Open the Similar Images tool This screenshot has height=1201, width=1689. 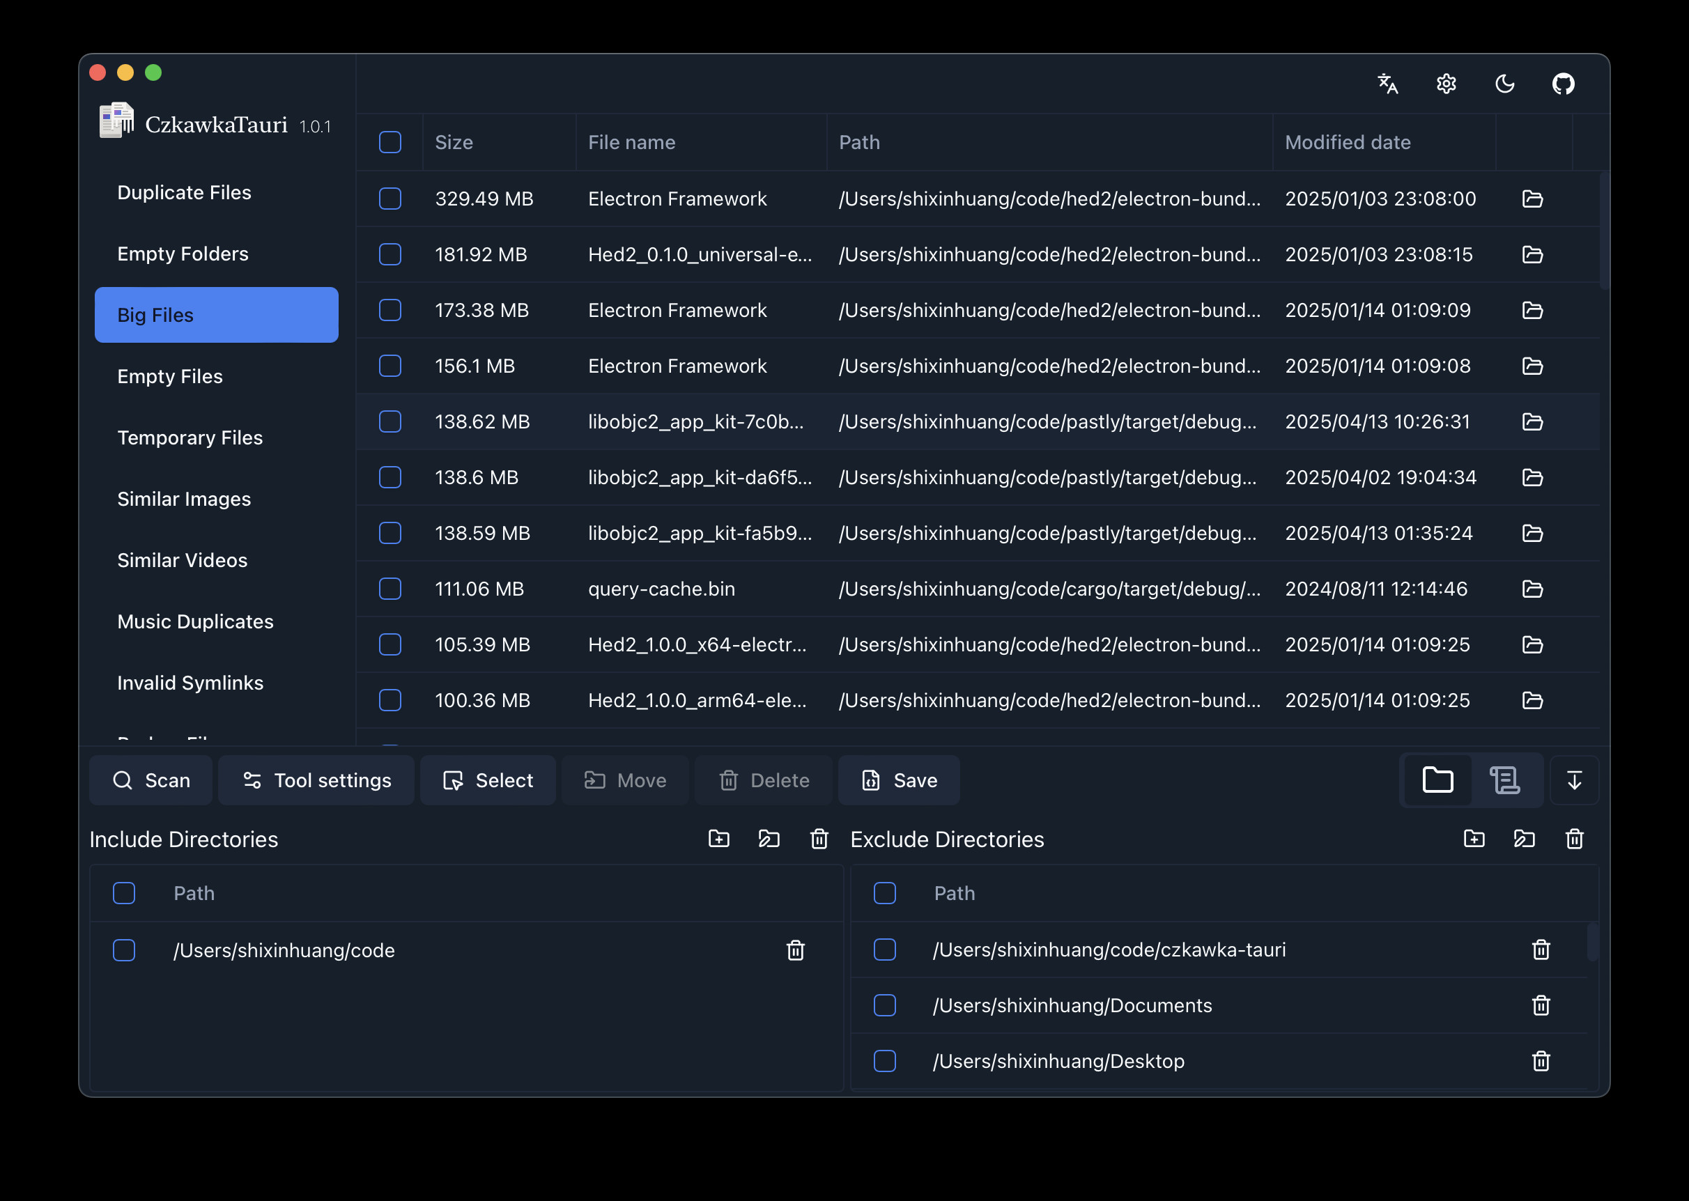(x=184, y=499)
